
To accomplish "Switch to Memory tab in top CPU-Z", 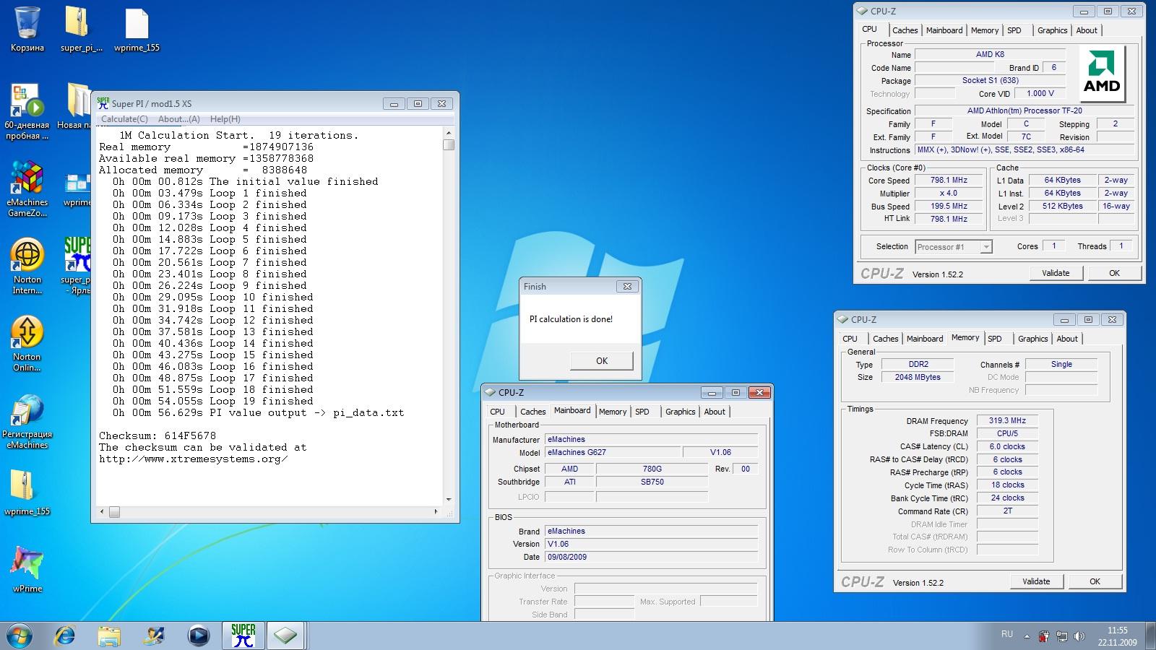I will click(985, 30).
